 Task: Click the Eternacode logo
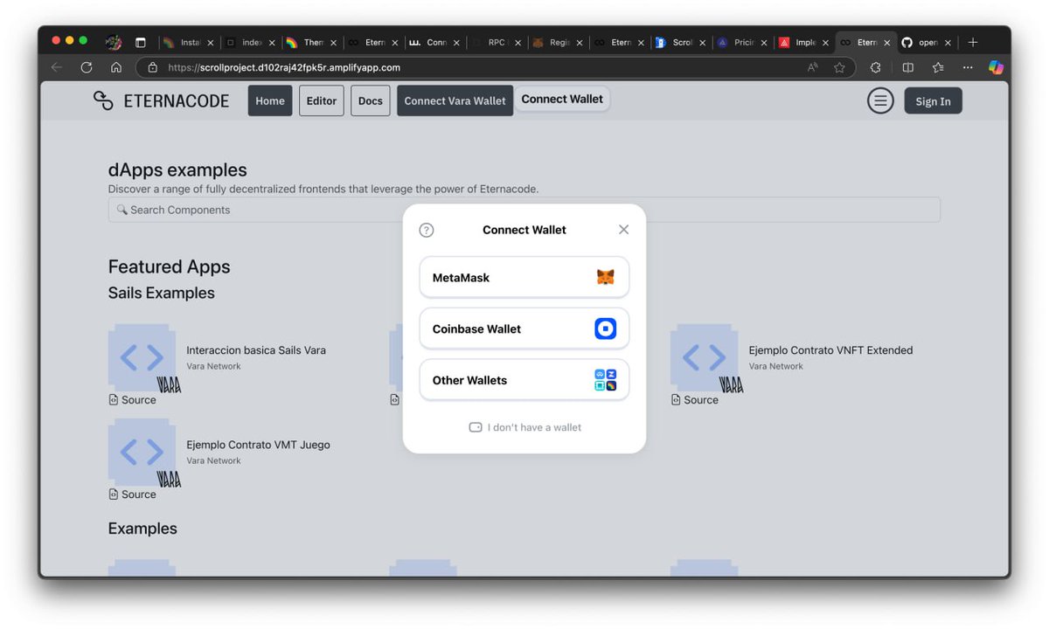tap(162, 100)
